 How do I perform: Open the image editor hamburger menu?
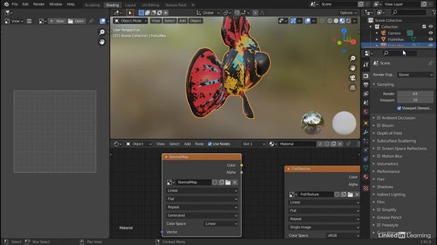(x=29, y=21)
